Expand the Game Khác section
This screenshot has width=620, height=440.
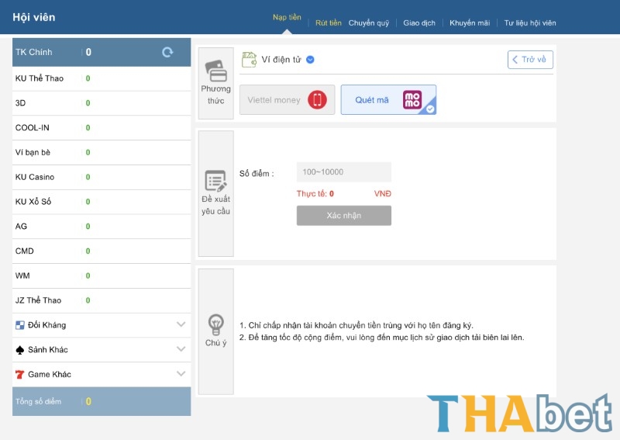click(x=181, y=373)
